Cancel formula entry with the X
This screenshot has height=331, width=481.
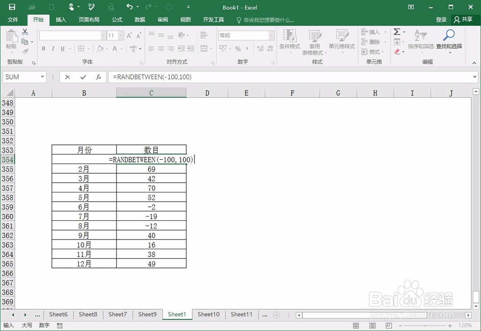67,77
